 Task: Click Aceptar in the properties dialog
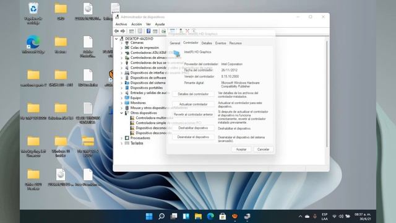[241, 149]
